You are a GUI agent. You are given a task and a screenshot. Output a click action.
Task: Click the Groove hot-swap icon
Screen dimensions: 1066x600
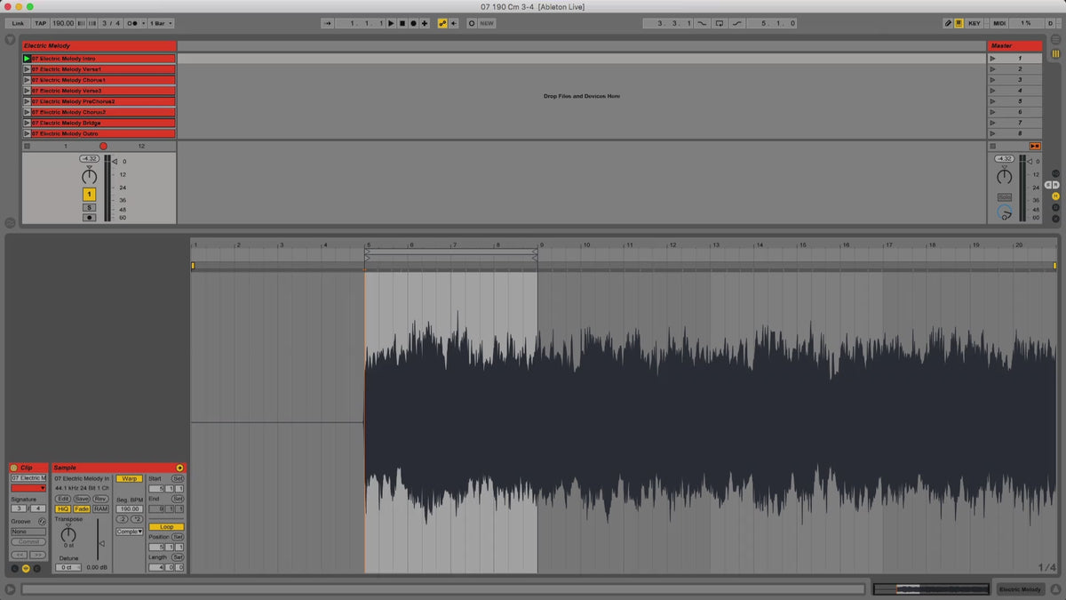pos(42,521)
